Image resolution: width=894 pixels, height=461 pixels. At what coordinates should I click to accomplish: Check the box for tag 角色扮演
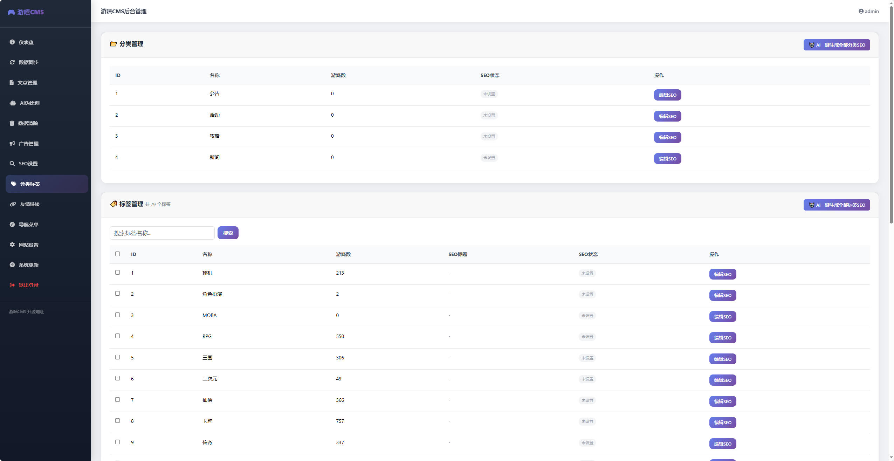[x=117, y=293]
